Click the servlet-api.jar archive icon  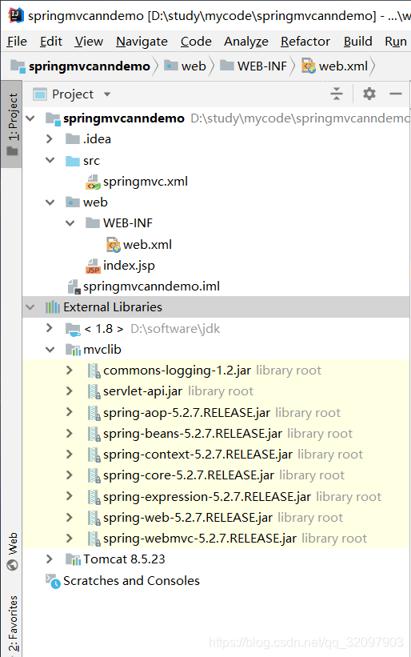point(94,392)
